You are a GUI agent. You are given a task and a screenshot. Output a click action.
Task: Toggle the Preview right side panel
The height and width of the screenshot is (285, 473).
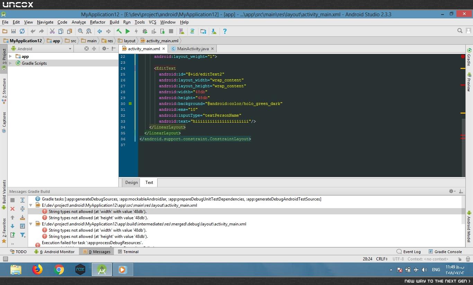coord(469,82)
